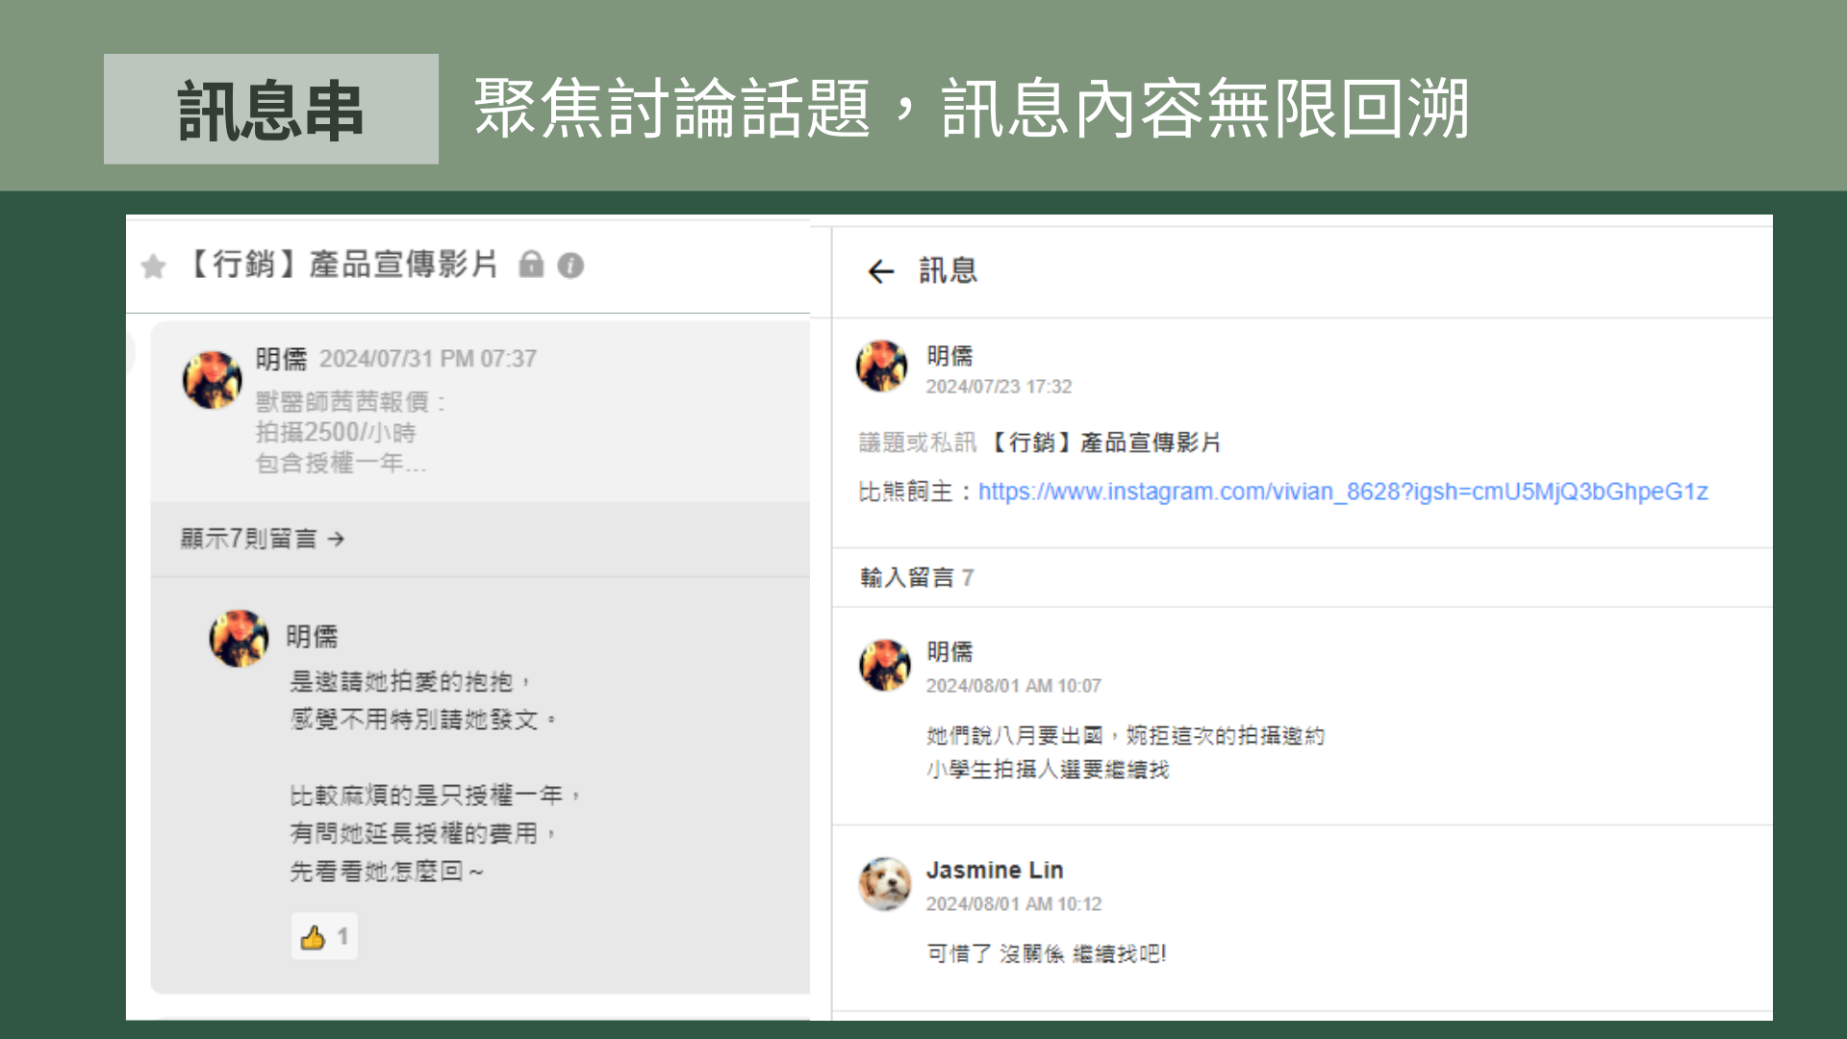Image resolution: width=1847 pixels, height=1039 pixels.
Task: Click the 訊息 panel title
Action: [948, 271]
